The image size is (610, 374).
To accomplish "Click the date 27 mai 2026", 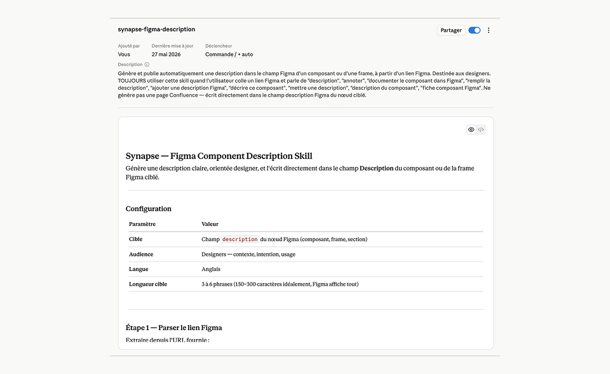I will [166, 55].
